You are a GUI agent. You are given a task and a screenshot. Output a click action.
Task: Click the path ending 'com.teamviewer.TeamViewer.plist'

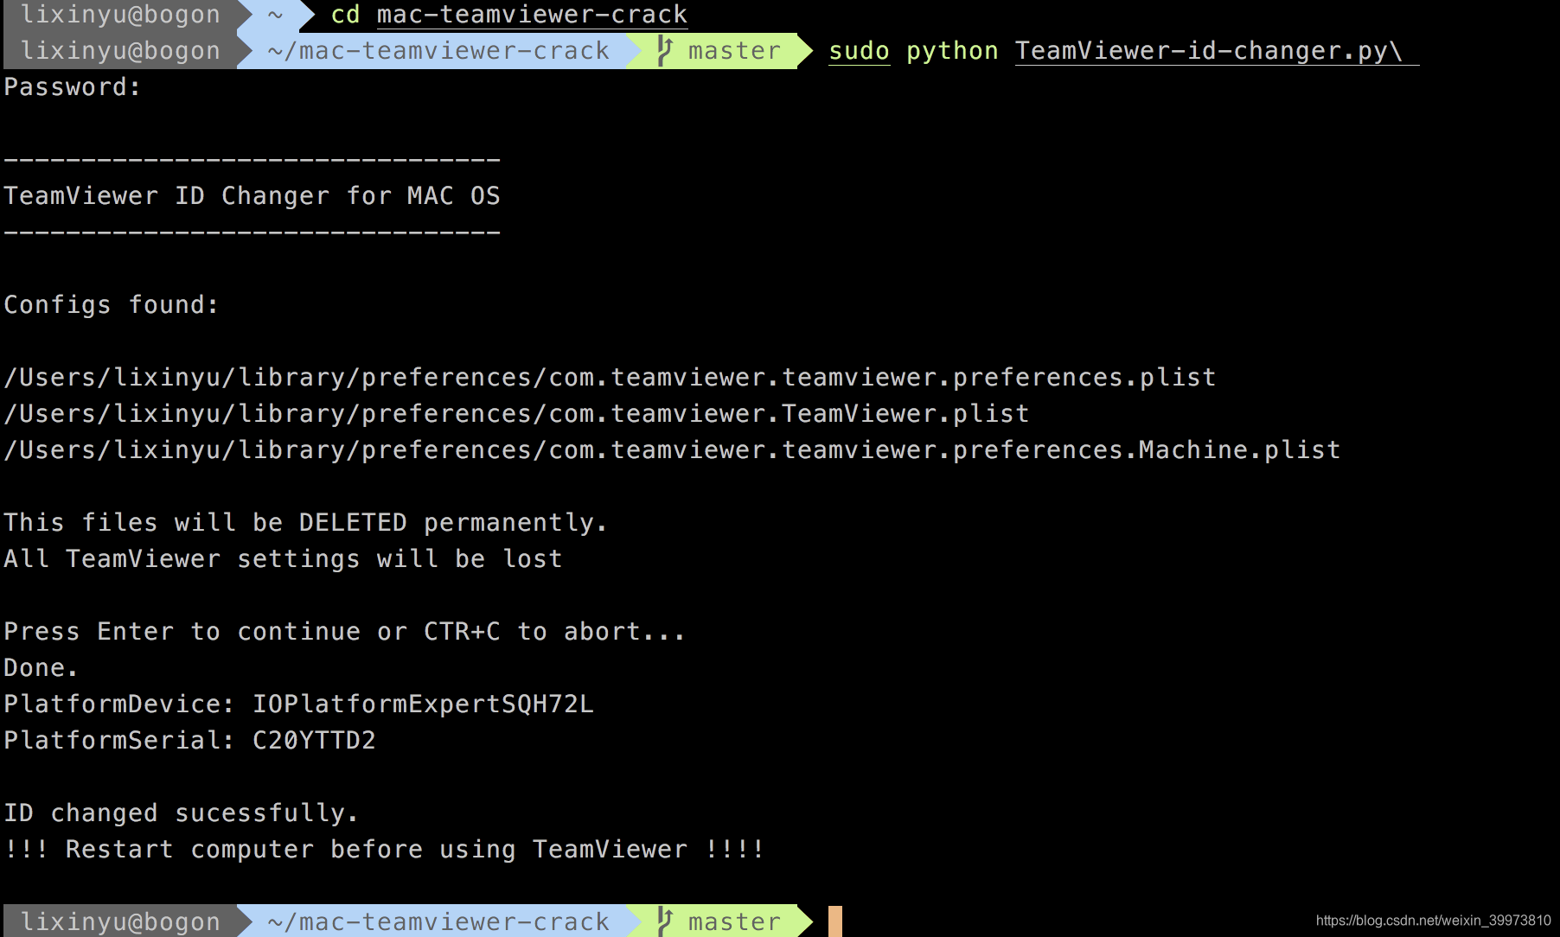516,414
